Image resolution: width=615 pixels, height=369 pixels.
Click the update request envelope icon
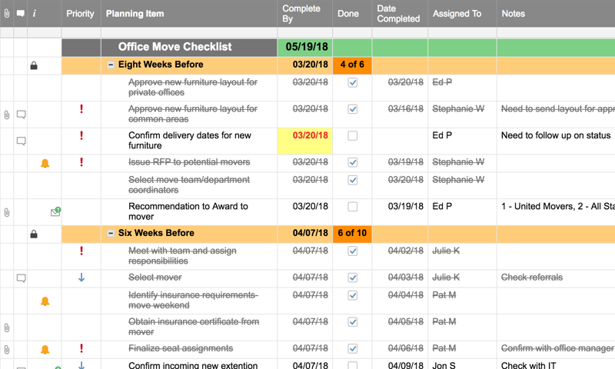pos(55,212)
